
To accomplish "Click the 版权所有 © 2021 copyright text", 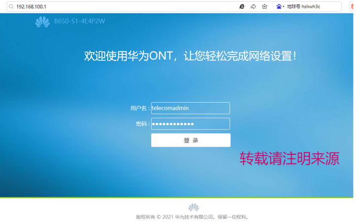I will 192,217.
